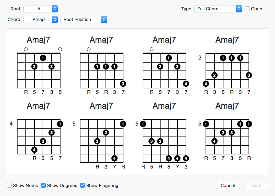Expand the Root Position inversion dropdown

pos(84,20)
